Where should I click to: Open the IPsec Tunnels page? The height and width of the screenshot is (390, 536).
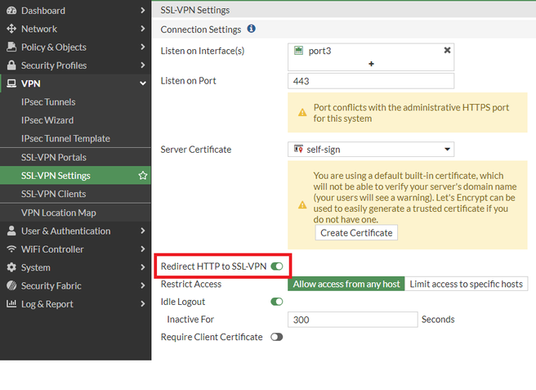(48, 102)
